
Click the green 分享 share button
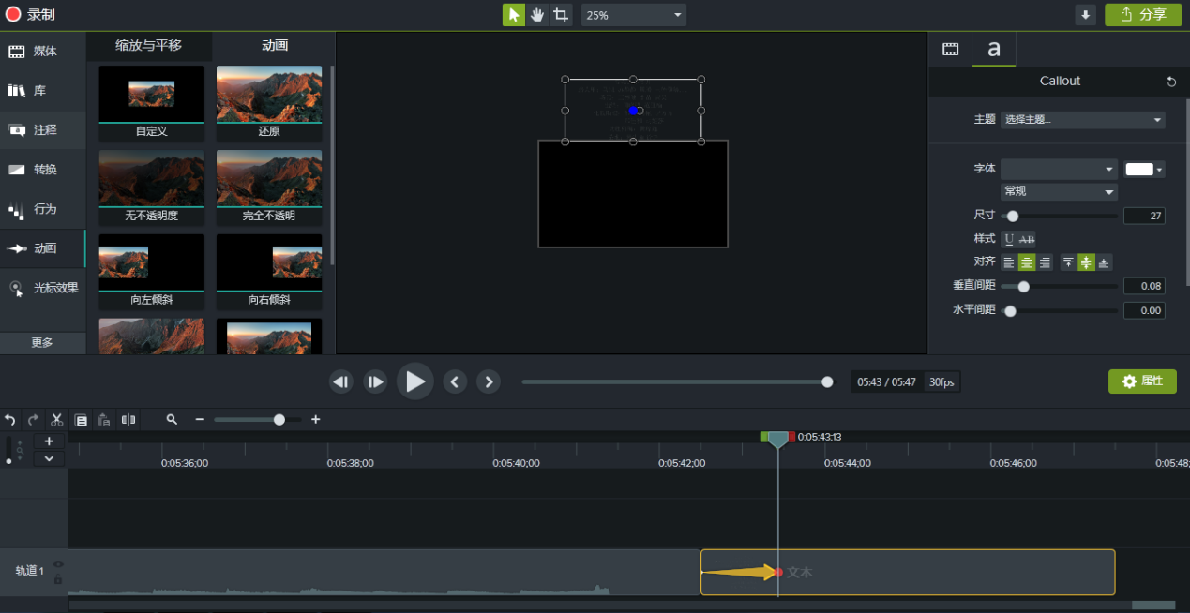point(1143,15)
